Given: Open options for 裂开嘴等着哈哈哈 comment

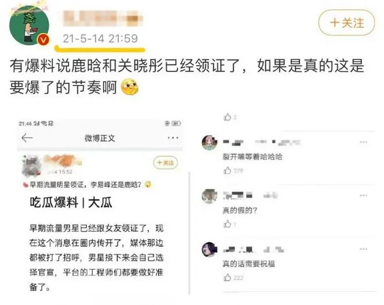Looking at the screenshot, I should (x=364, y=142).
